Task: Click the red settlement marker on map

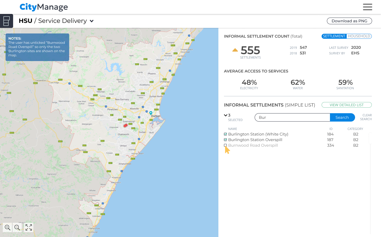Action: click(x=126, y=125)
